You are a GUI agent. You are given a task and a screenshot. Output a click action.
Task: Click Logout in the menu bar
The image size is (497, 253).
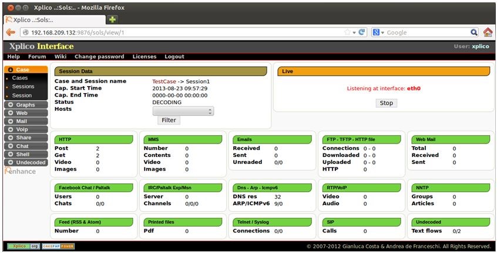(174, 57)
